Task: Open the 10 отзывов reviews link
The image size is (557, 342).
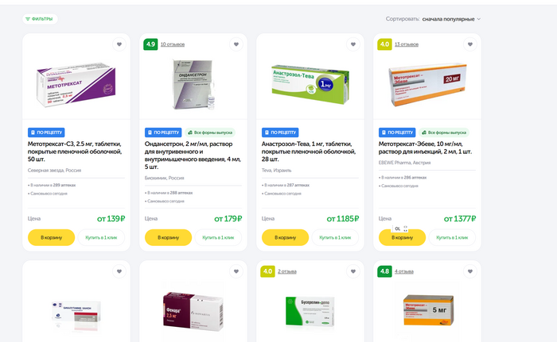Action: (173, 44)
